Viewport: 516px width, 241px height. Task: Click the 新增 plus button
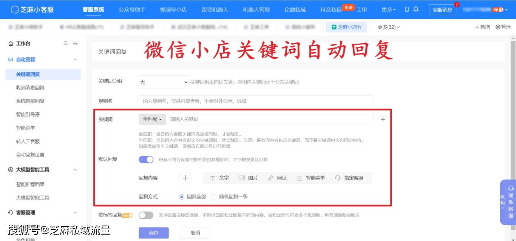(482, 27)
